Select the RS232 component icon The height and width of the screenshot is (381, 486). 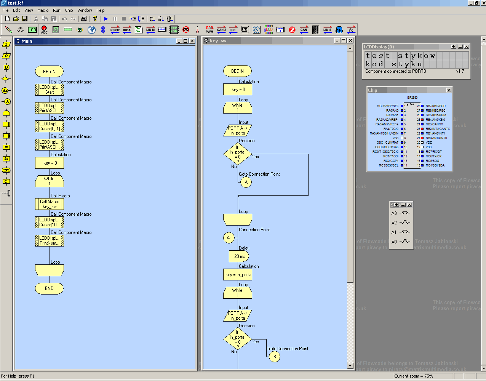[x=115, y=30]
